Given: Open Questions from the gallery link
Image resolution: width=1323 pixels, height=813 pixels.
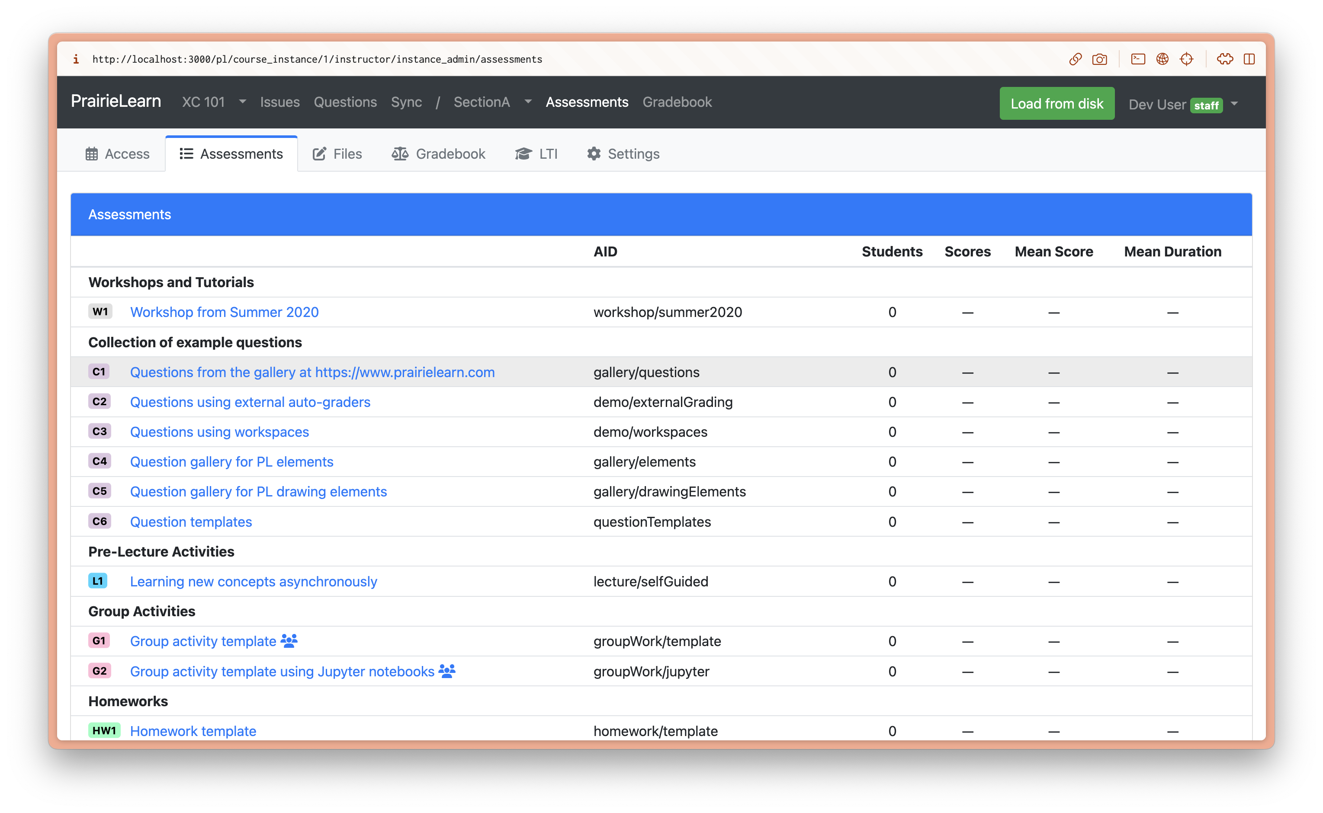Looking at the screenshot, I should (x=312, y=372).
